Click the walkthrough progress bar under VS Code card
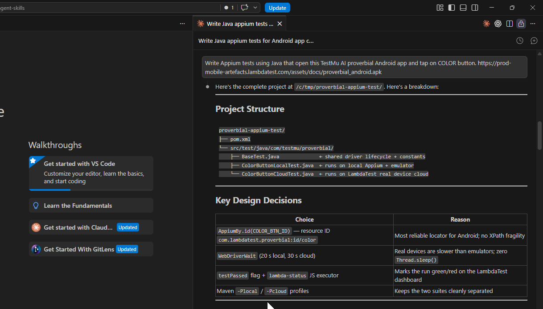 point(91,190)
